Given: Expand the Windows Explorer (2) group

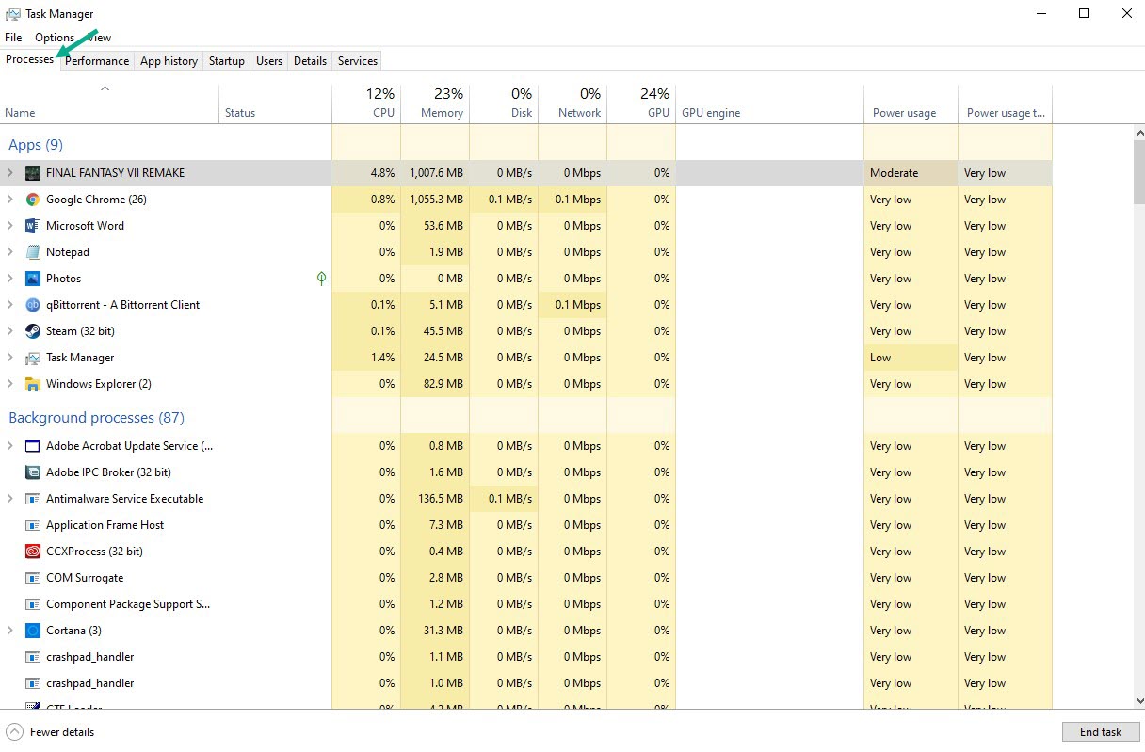Looking at the screenshot, I should [x=10, y=384].
